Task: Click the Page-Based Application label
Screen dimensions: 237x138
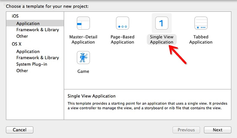Action: pyautogui.click(x=122, y=40)
